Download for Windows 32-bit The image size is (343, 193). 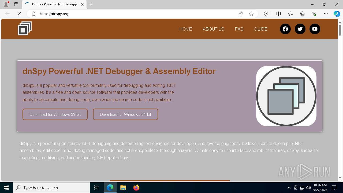pos(55,114)
